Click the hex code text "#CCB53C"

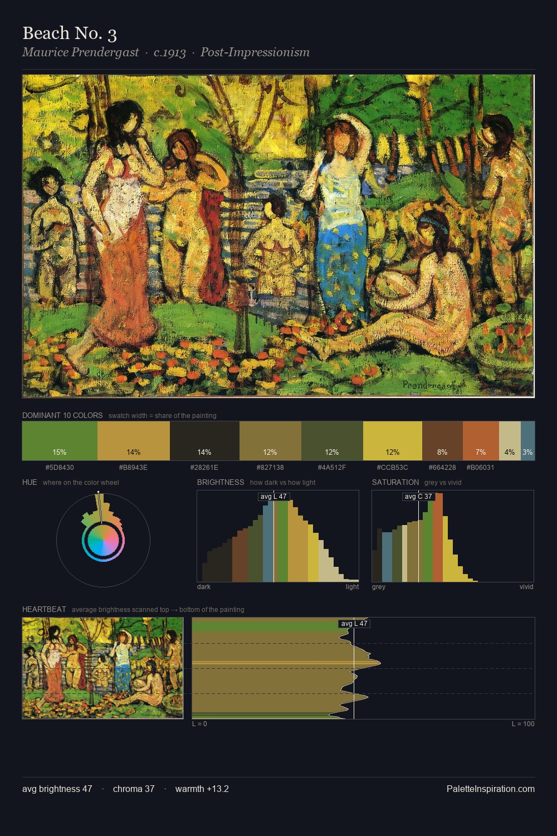392,468
